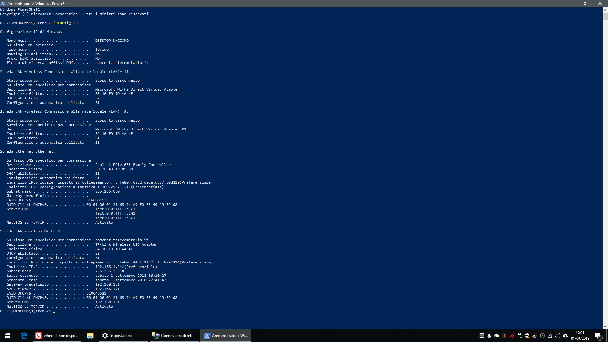Click the IAID DHCPv6 value 310646521

[x=96, y=293]
